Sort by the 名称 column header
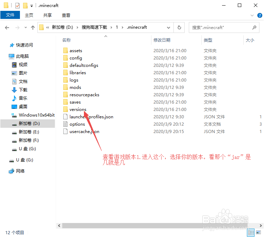Screen dimensions: 264x237 66,40
